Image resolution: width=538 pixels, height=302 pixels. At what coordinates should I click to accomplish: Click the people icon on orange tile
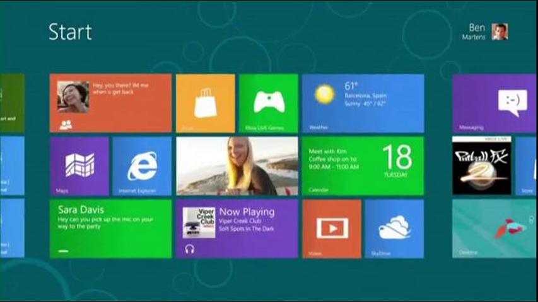pos(66,125)
